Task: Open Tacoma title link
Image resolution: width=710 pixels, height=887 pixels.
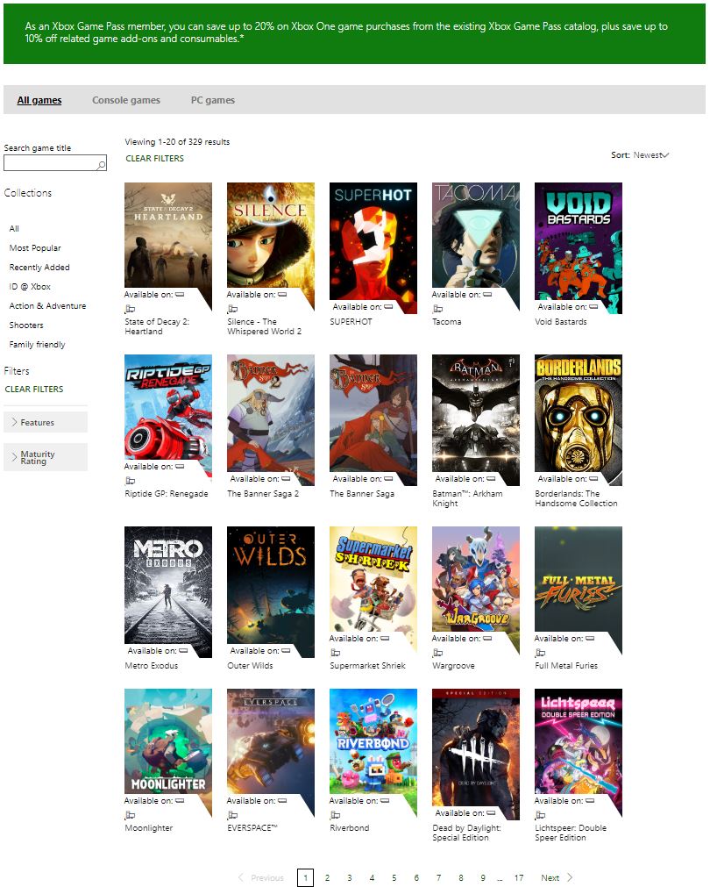Action: (446, 321)
